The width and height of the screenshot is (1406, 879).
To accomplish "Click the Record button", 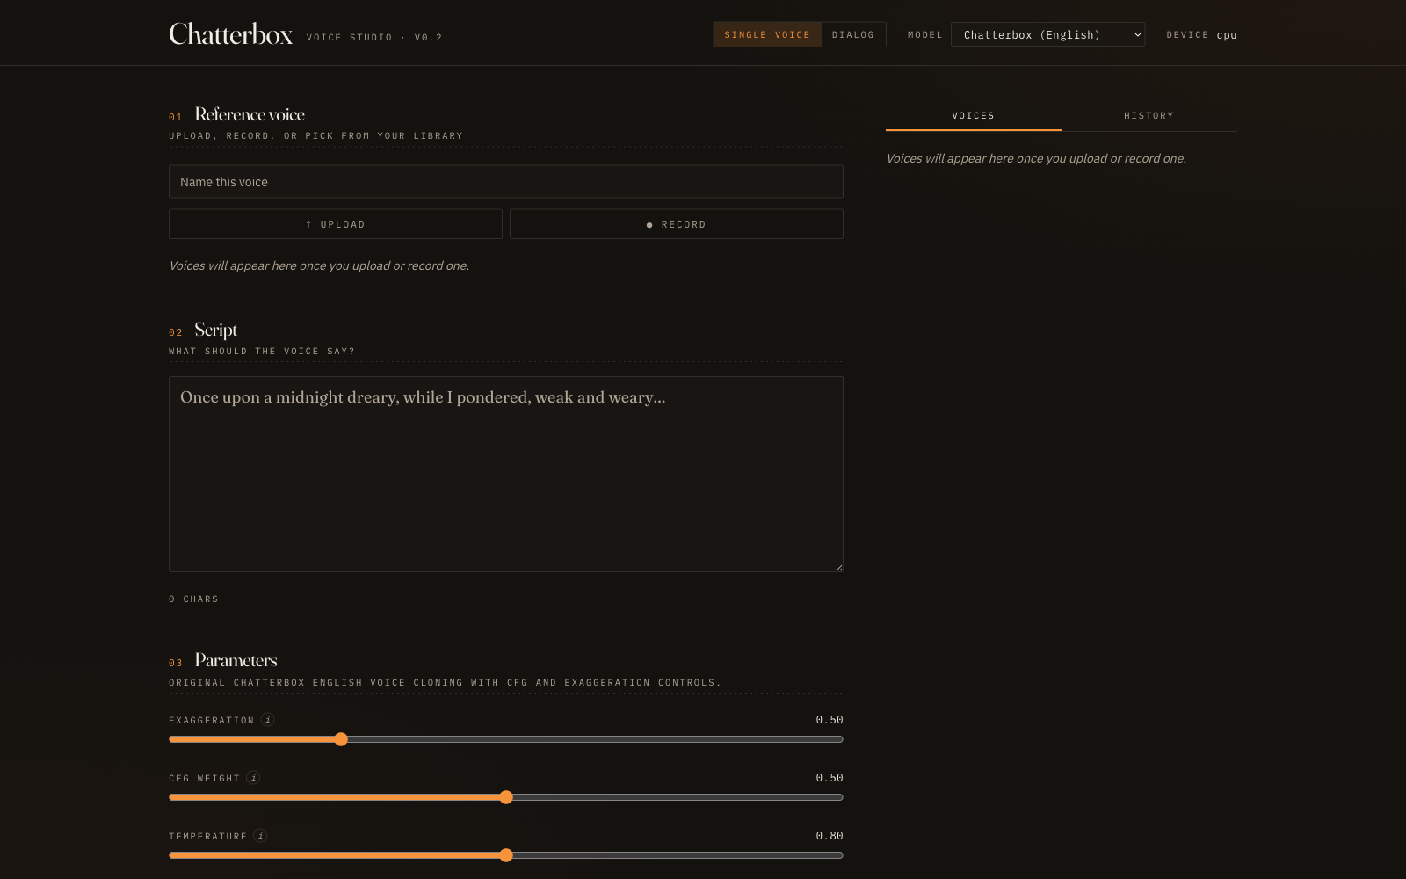I will pyautogui.click(x=677, y=224).
